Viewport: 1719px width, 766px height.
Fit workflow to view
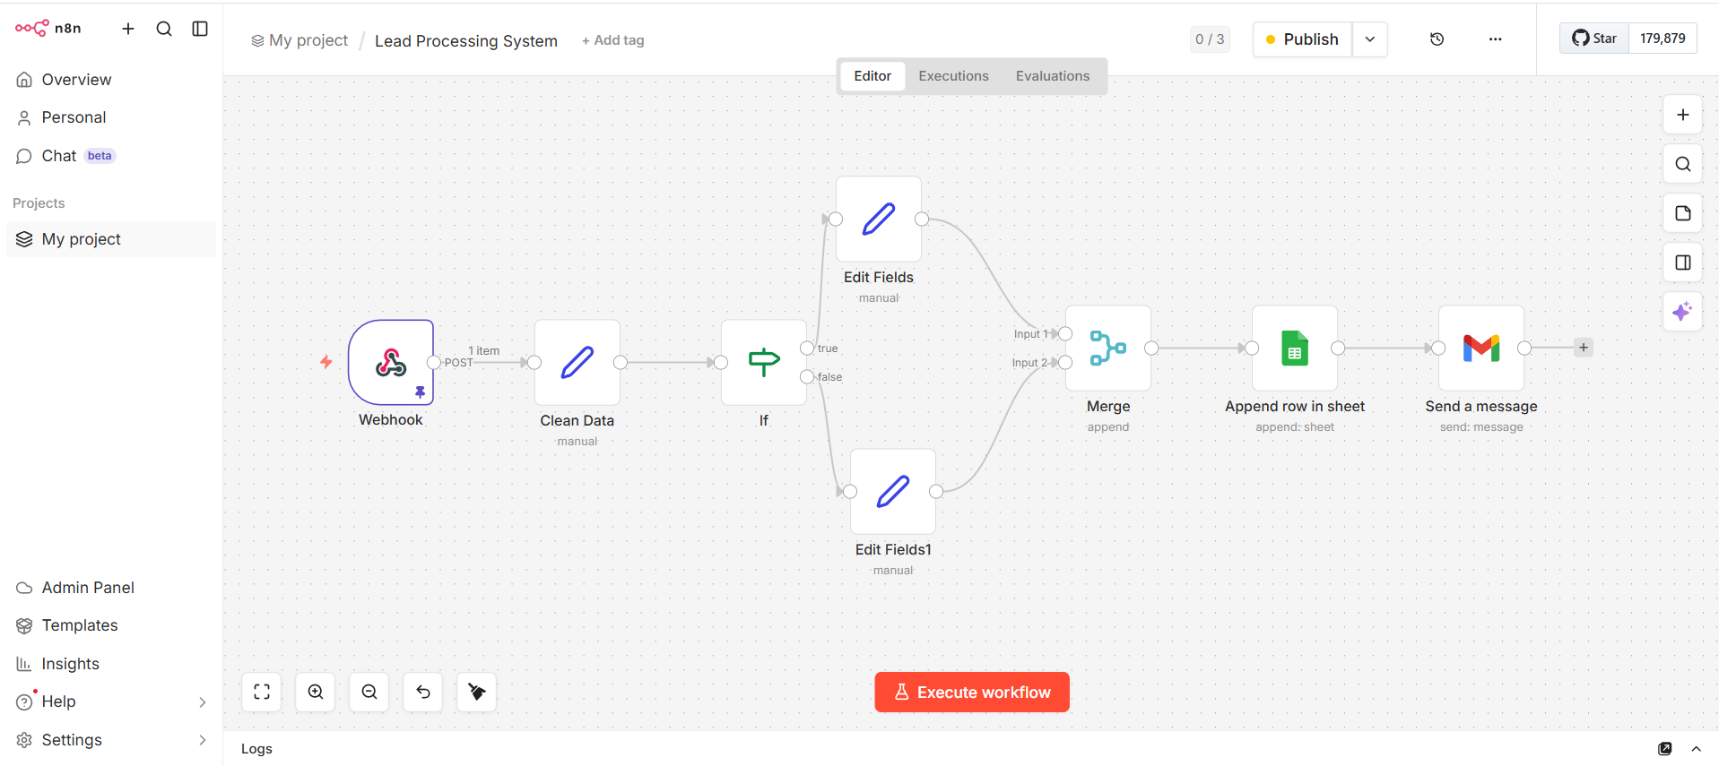(262, 692)
